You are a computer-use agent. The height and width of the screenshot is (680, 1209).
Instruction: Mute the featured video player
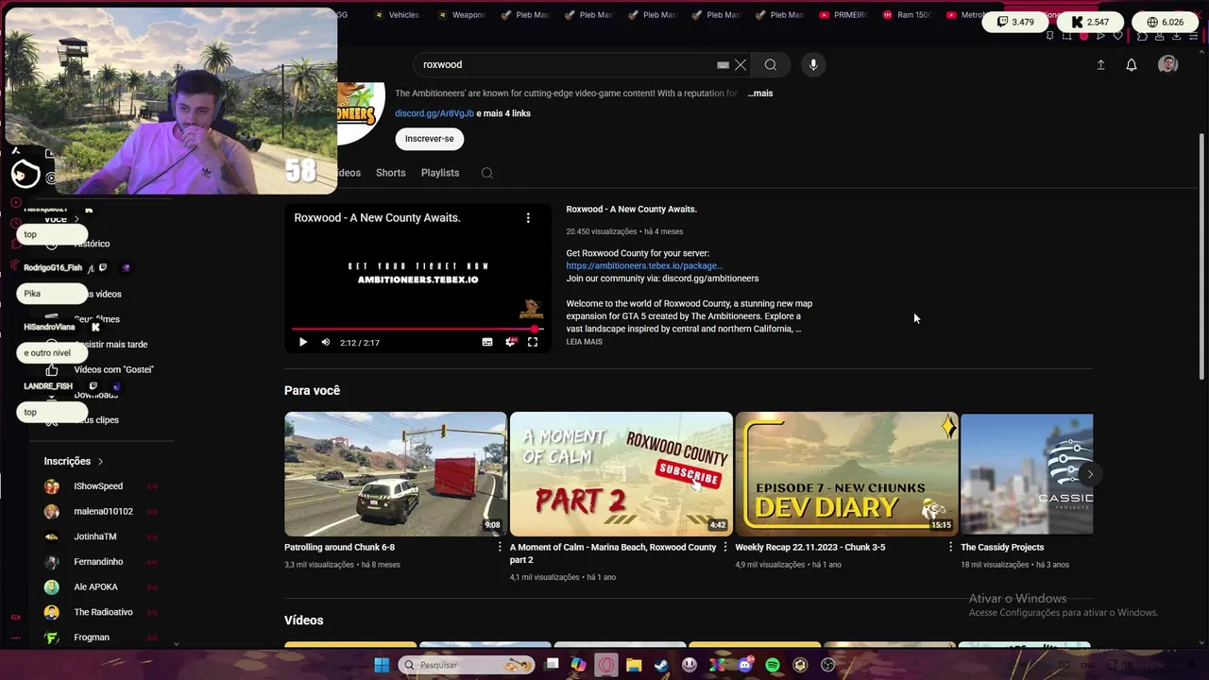pyautogui.click(x=326, y=342)
